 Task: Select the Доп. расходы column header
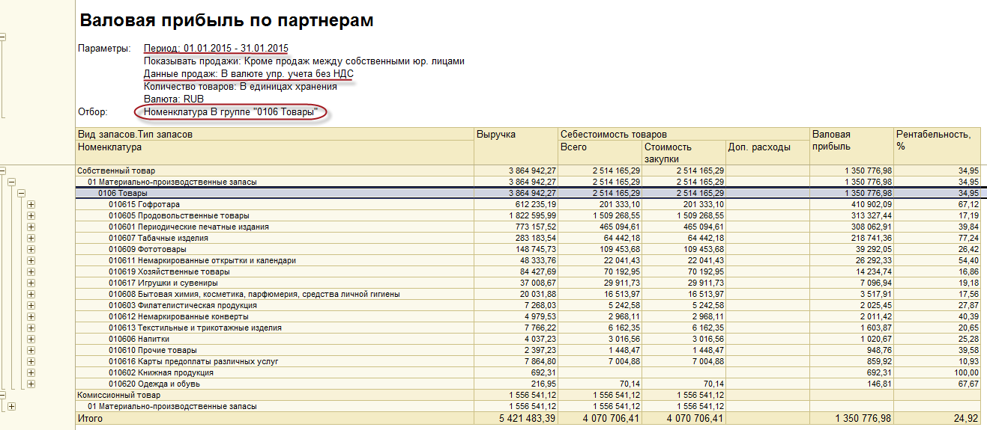[767, 153]
